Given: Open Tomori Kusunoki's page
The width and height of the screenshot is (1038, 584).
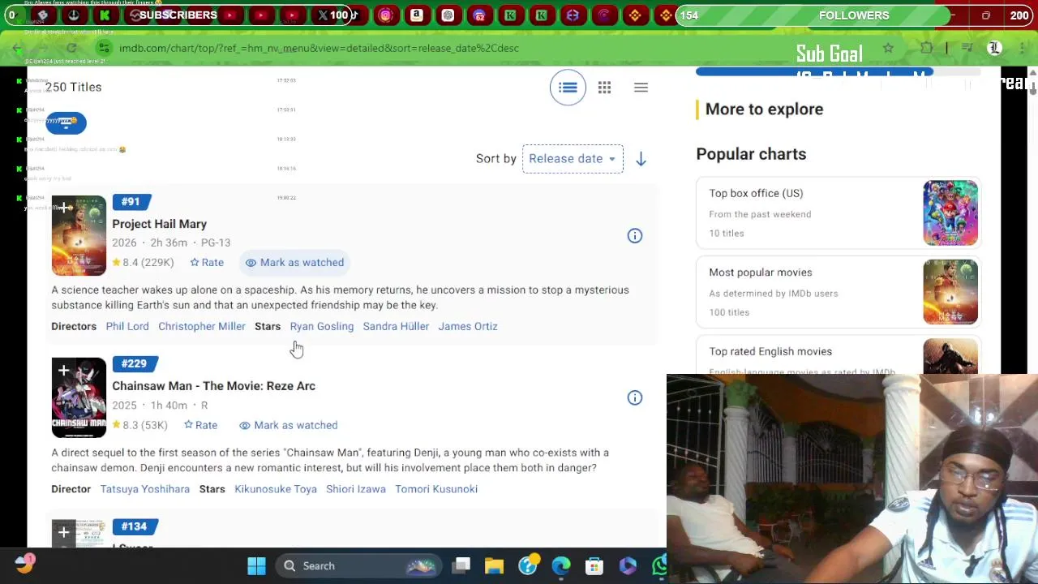Looking at the screenshot, I should click(436, 489).
